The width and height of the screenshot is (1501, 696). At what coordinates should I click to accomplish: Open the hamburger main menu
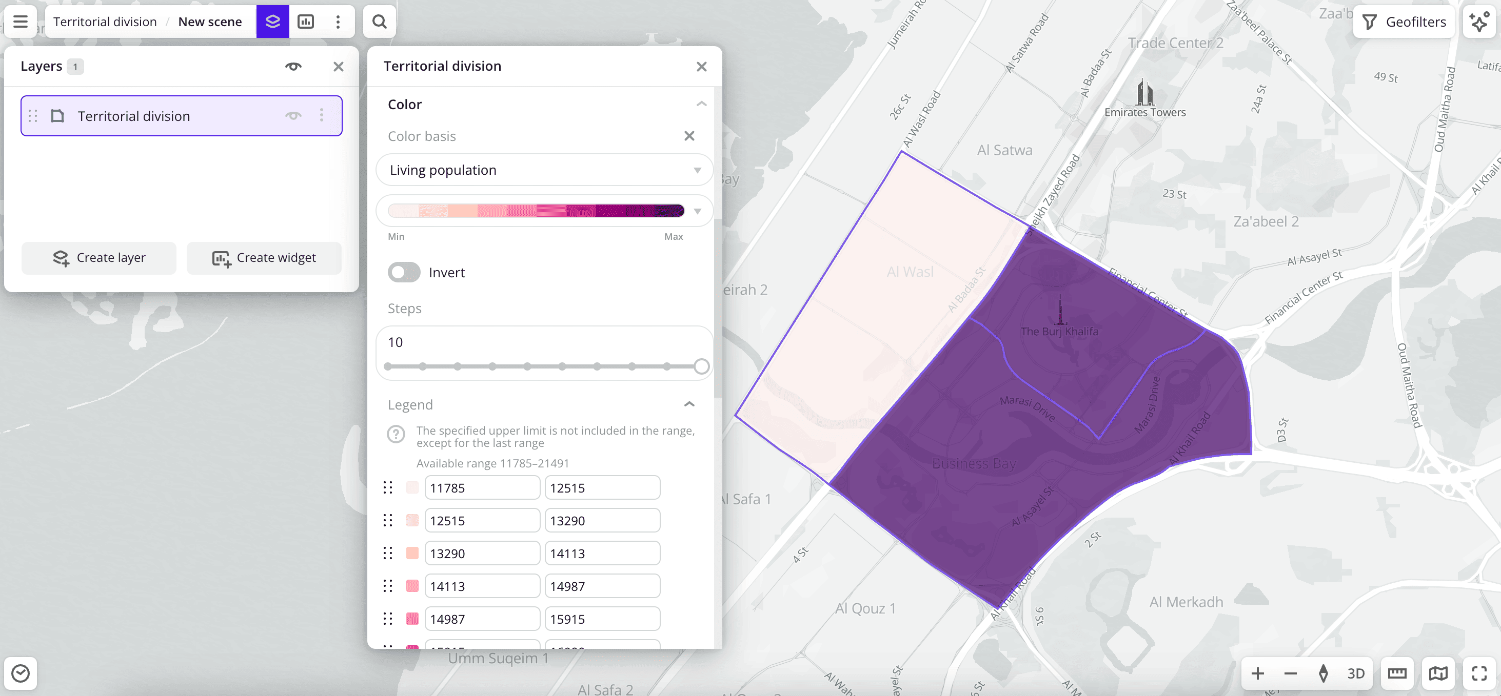[x=21, y=22]
